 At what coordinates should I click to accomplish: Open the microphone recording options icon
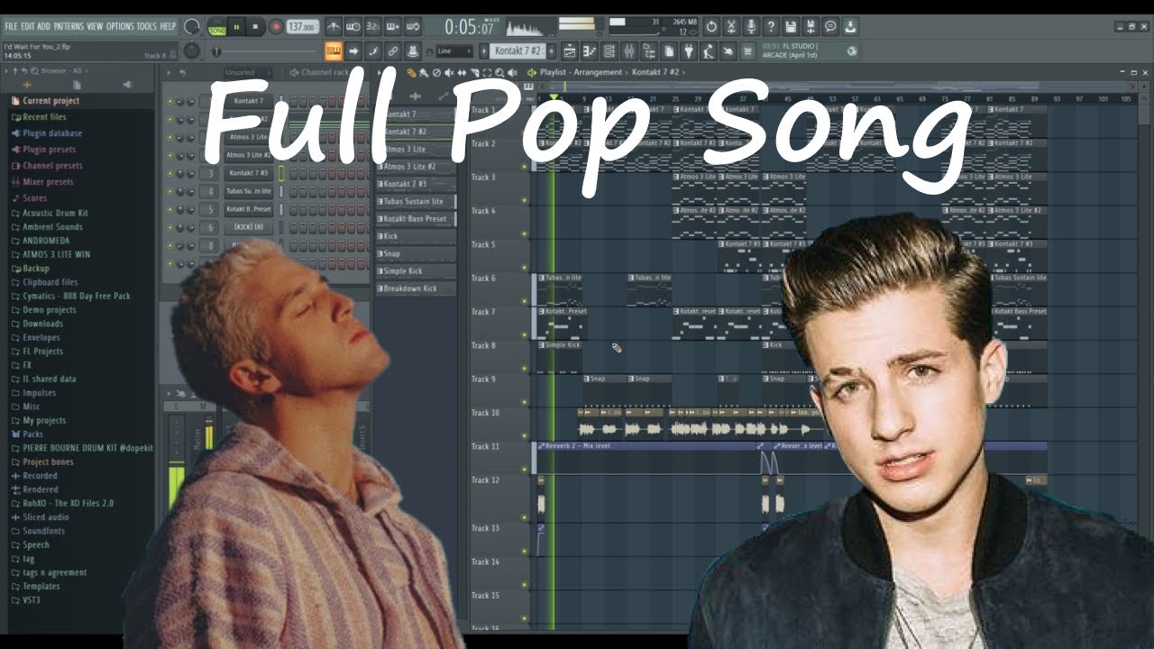752,27
